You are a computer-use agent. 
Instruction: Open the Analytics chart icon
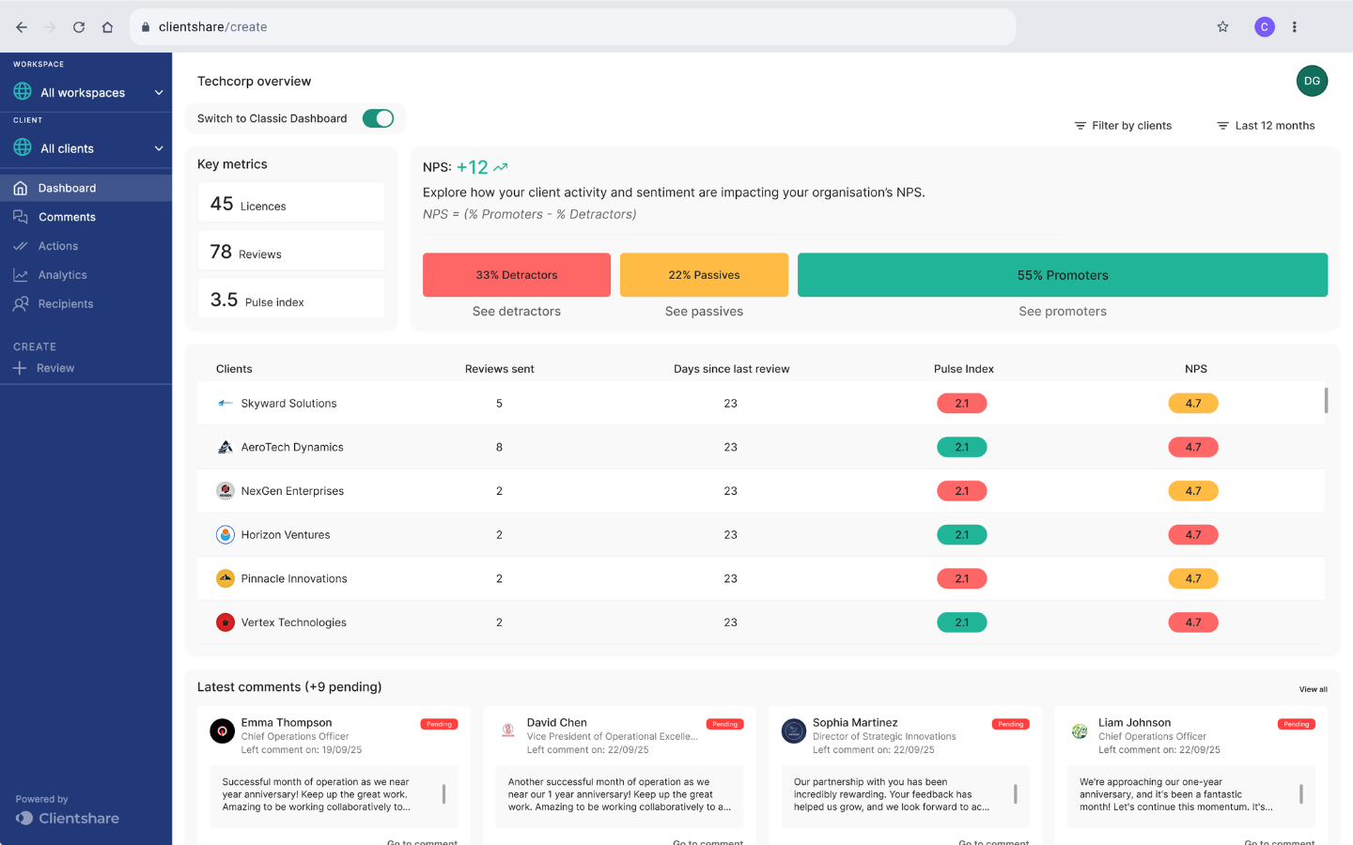pyautogui.click(x=21, y=275)
